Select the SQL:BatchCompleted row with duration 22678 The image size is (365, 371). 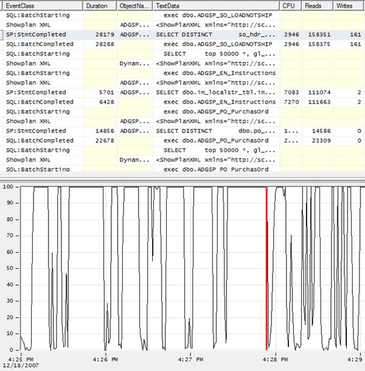[184, 141]
